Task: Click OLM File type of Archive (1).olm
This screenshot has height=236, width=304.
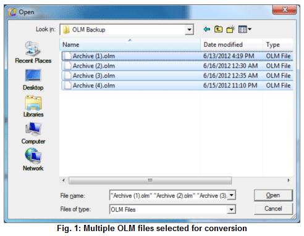Action: click(278, 56)
